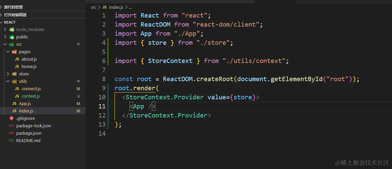Collapse the pages folder chevron
Image resolution: width=392 pixels, height=169 pixels.
click(x=8, y=52)
